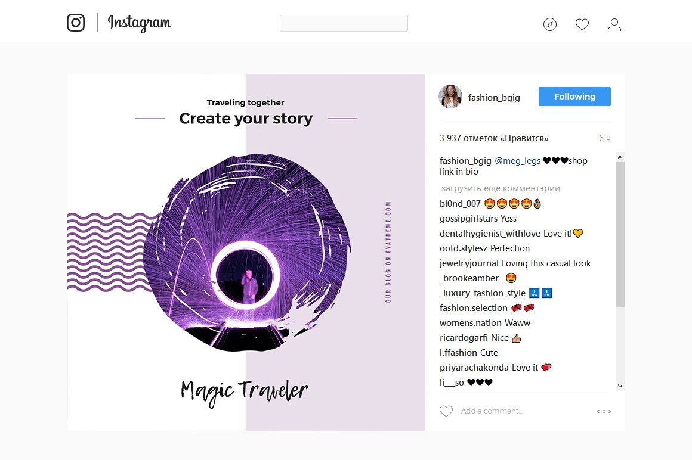Open the jewelryjournal commenter profile
This screenshot has height=460, width=692.
click(469, 263)
